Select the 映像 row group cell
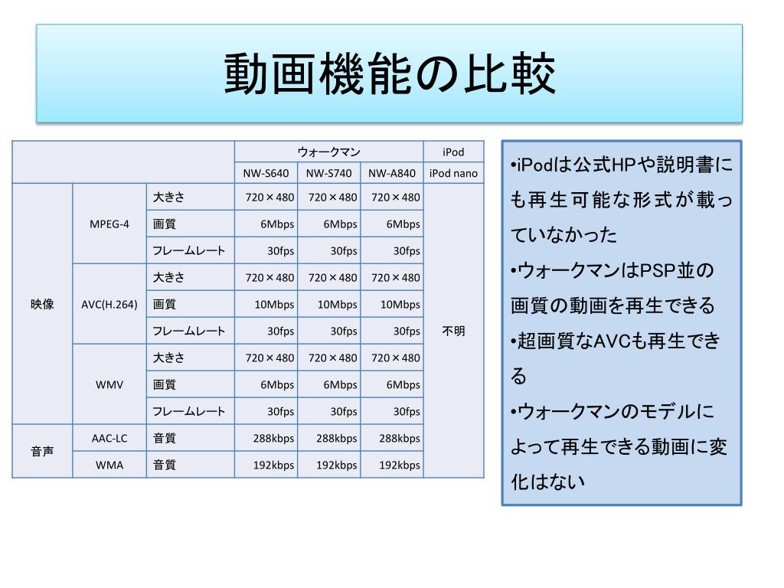Image resolution: width=784 pixels, height=588 pixels. click(43, 304)
